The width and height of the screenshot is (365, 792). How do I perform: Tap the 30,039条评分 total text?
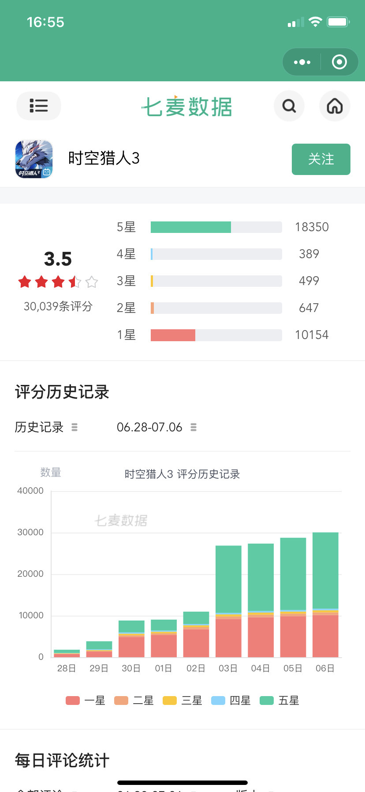tap(58, 306)
